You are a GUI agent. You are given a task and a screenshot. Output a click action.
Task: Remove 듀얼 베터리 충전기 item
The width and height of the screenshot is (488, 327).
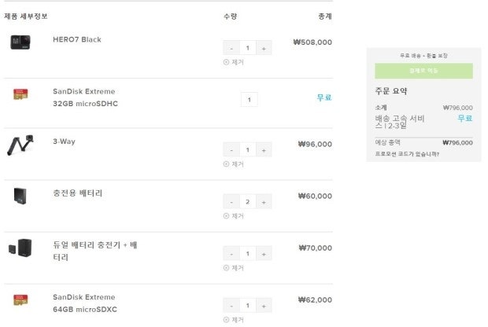coord(233,268)
